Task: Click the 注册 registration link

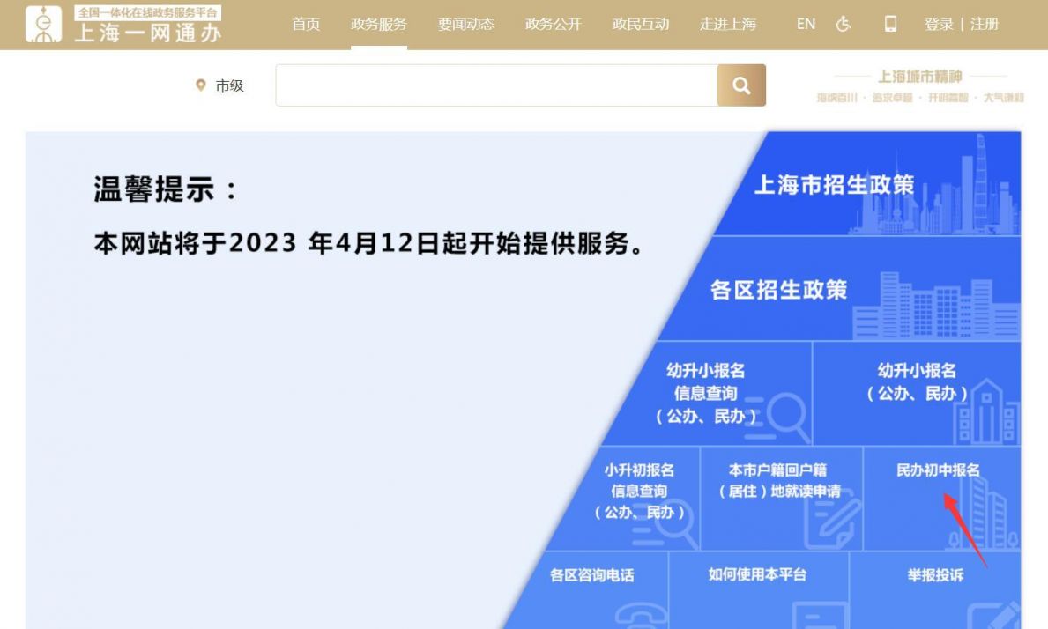Action: coord(984,25)
